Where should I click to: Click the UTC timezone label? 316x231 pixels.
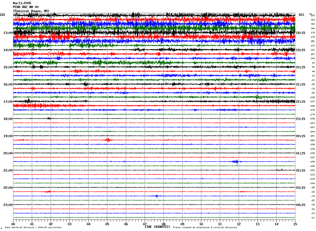[x=302, y=15]
